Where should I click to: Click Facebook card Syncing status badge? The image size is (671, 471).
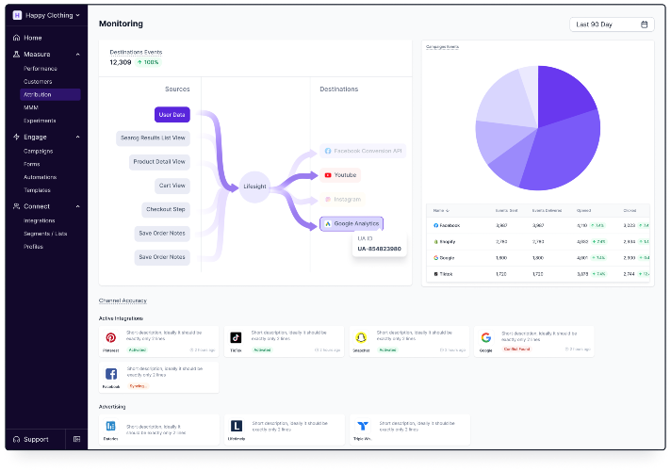point(138,386)
